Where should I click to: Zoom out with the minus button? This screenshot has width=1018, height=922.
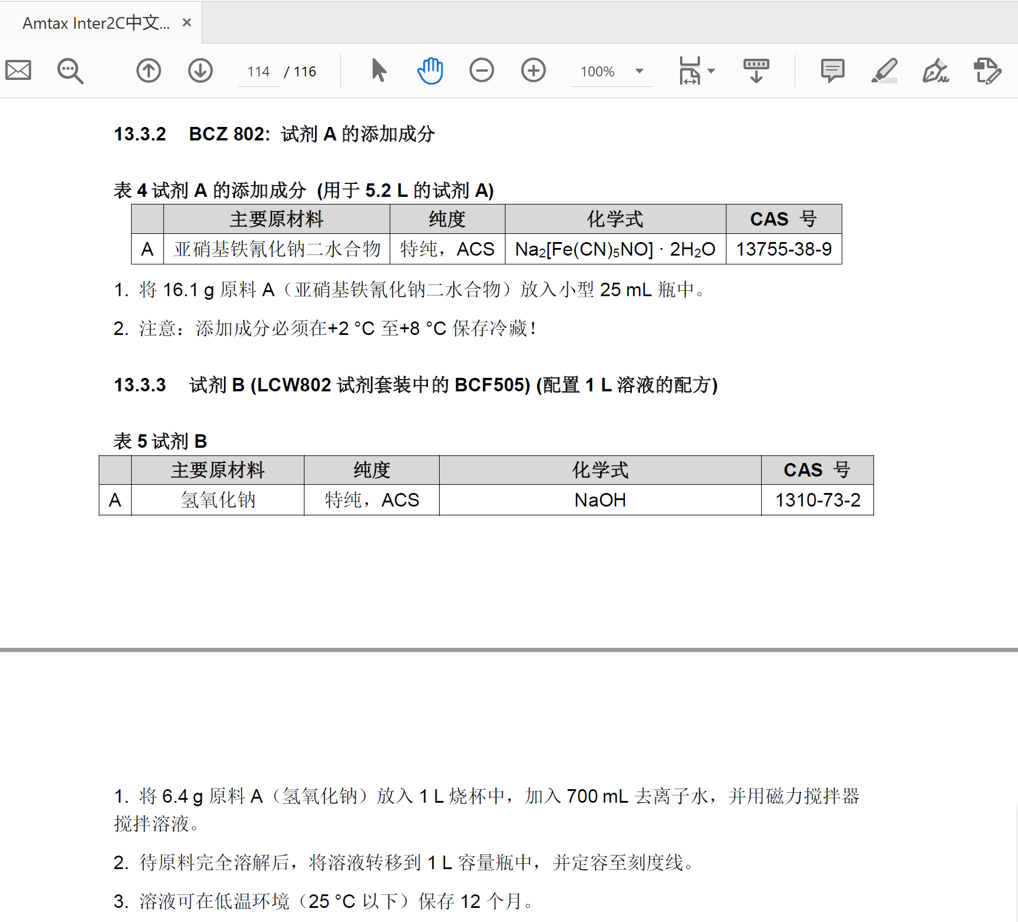(x=481, y=70)
